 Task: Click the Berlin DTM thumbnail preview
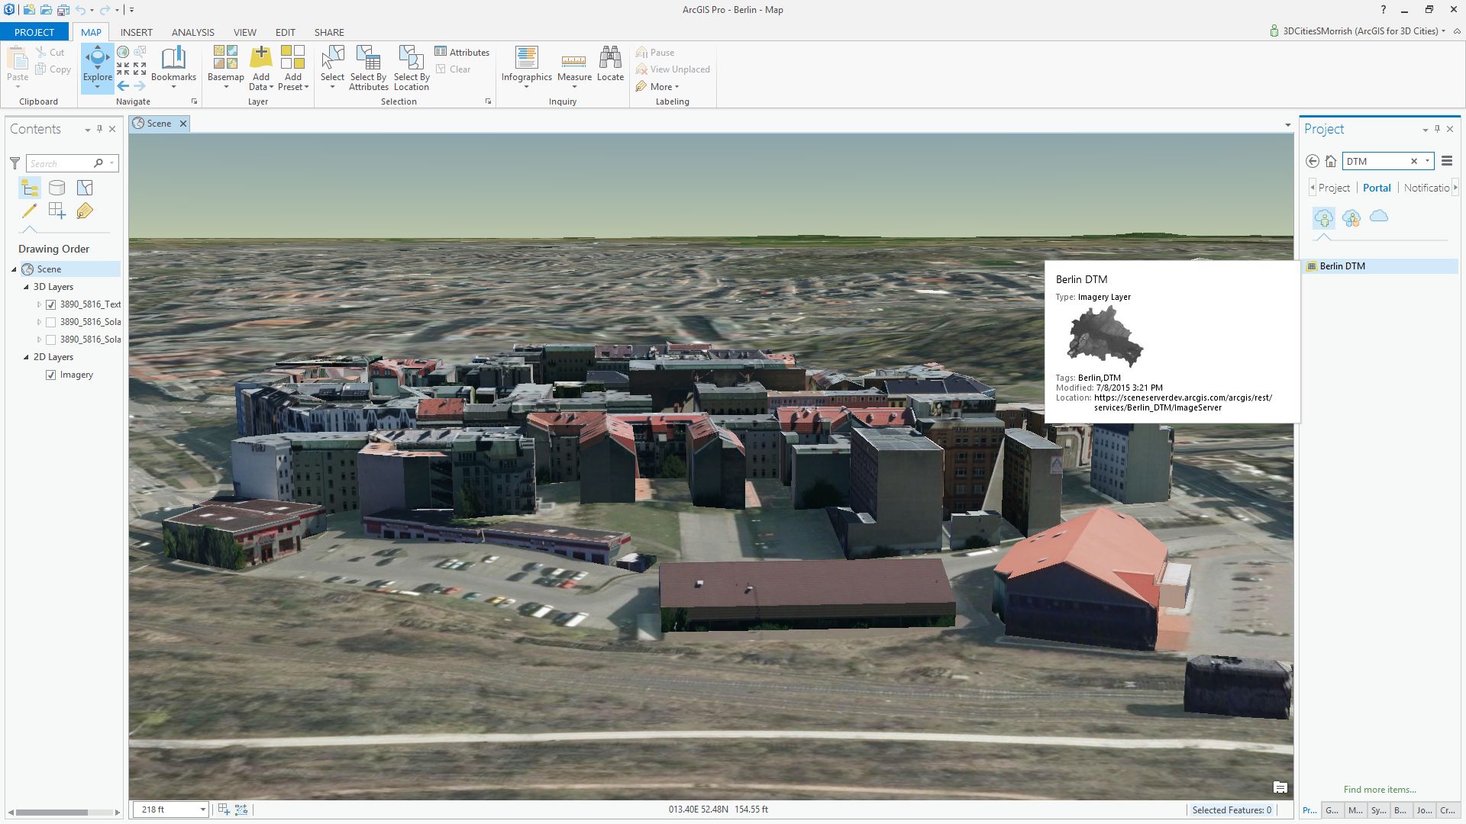click(1105, 336)
